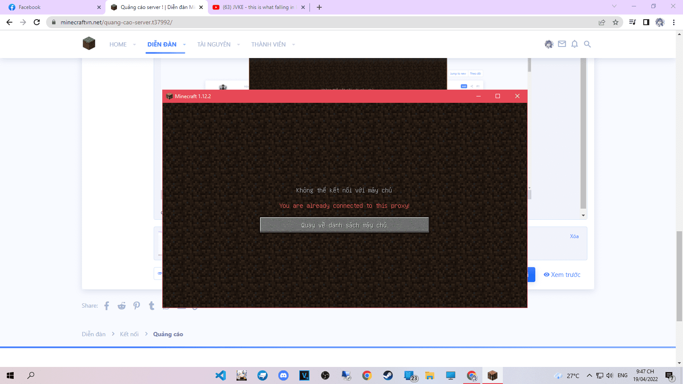Click the site search magnifier icon

(x=587, y=44)
